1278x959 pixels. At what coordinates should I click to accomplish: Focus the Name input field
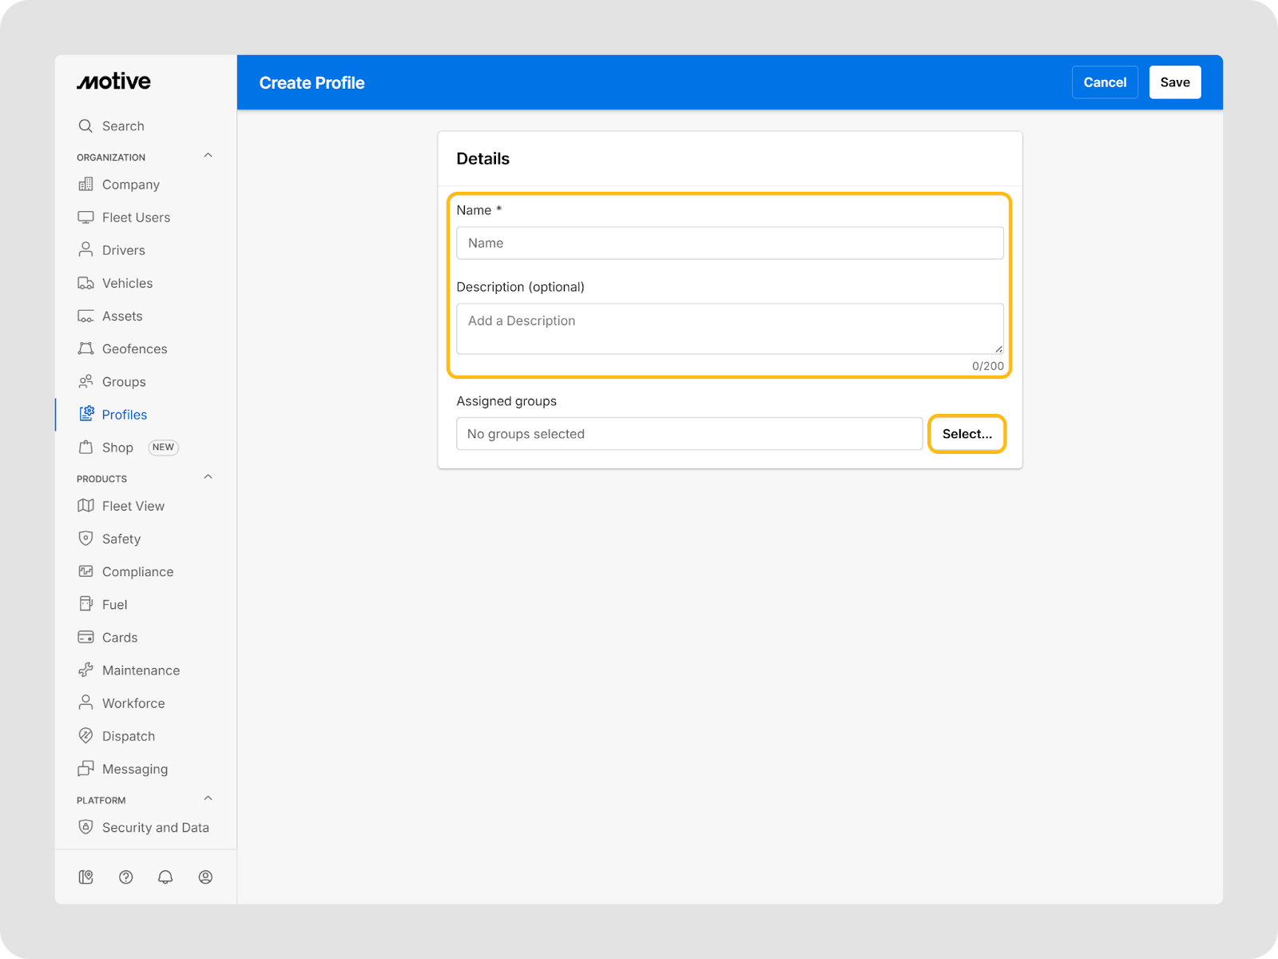[x=729, y=243]
